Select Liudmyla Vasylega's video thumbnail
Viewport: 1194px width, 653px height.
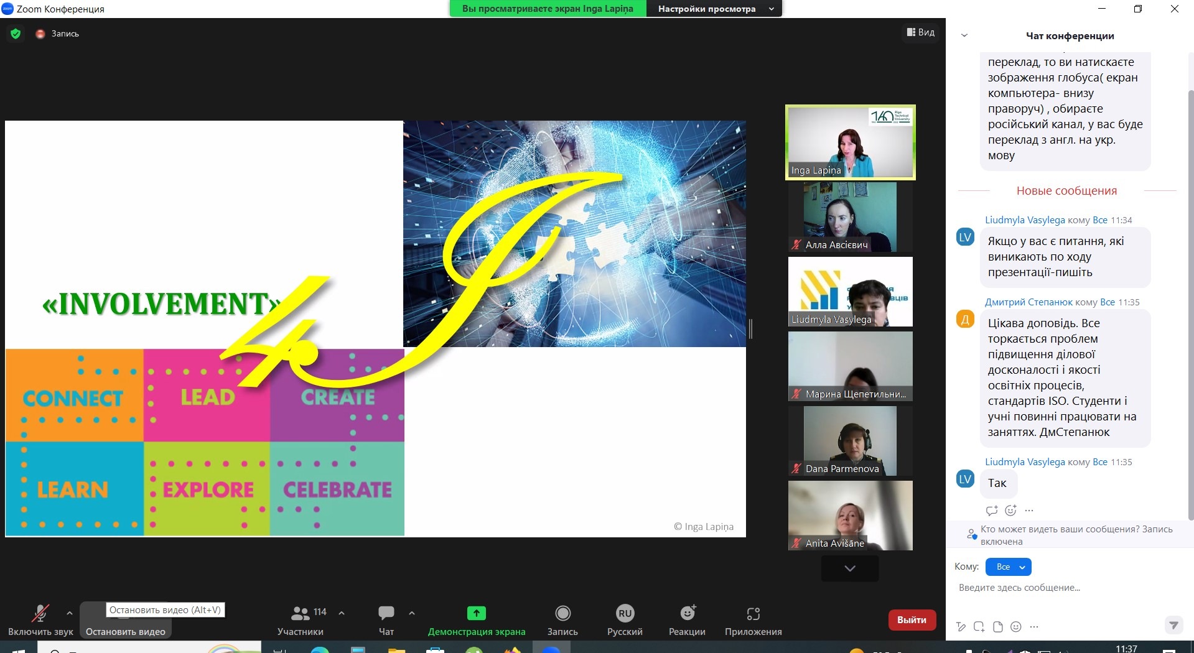coord(851,292)
